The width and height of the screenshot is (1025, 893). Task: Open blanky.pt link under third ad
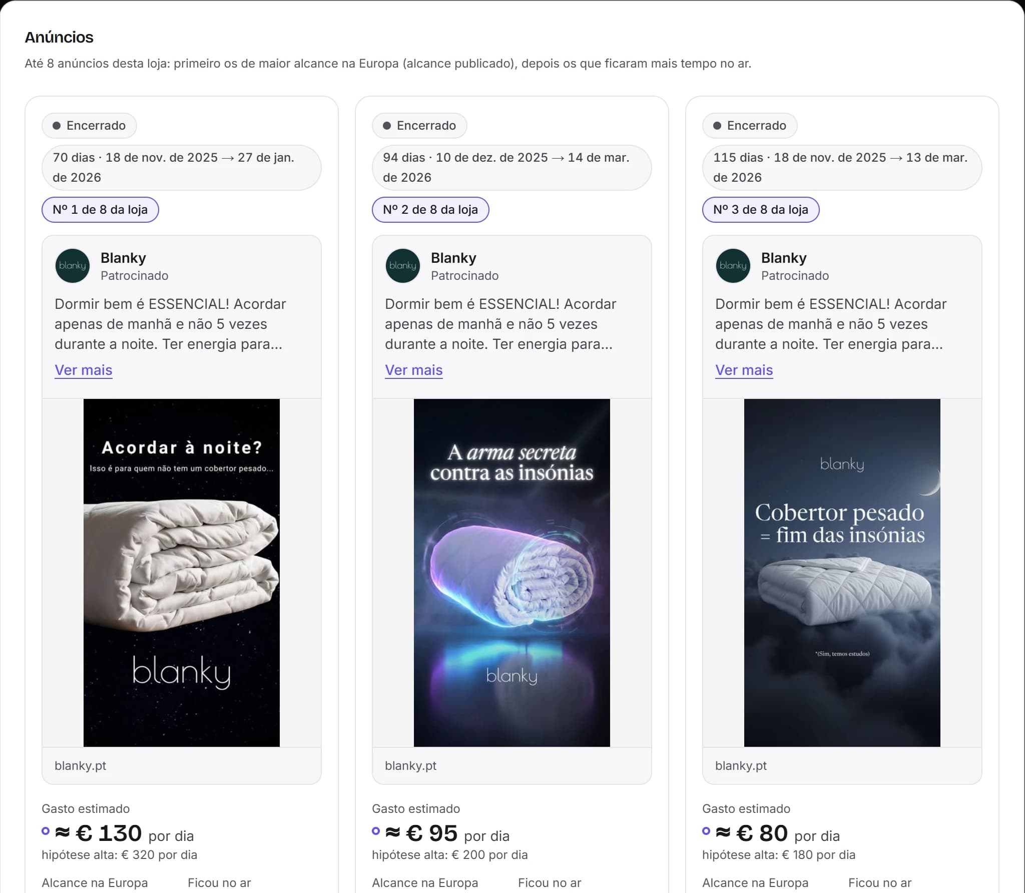point(741,765)
